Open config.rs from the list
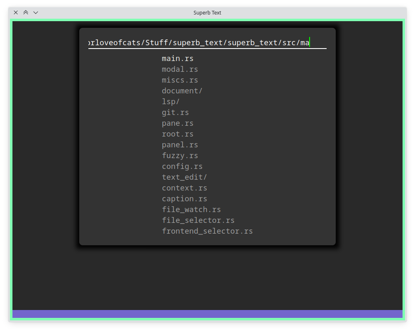 tap(182, 166)
